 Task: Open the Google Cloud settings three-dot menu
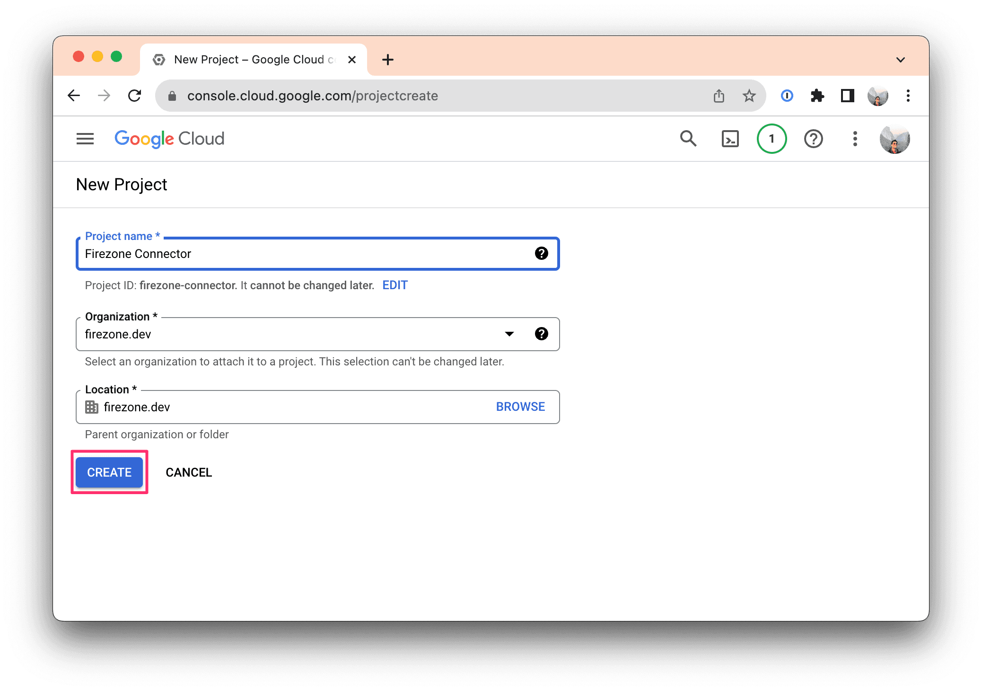pyautogui.click(x=855, y=139)
